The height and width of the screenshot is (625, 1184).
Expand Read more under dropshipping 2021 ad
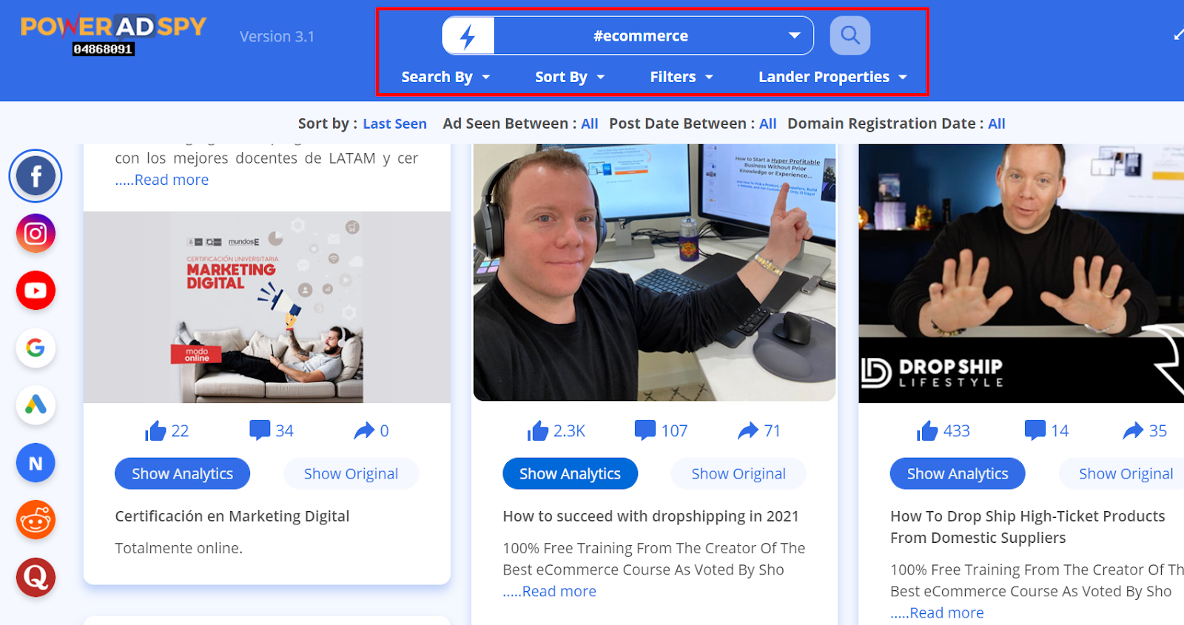pyautogui.click(x=559, y=591)
